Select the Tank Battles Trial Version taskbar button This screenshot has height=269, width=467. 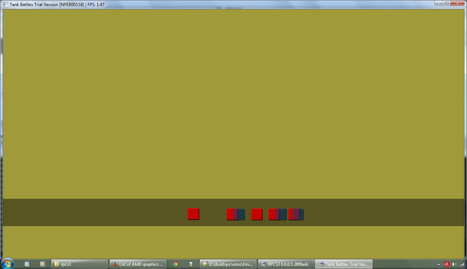pos(344,264)
